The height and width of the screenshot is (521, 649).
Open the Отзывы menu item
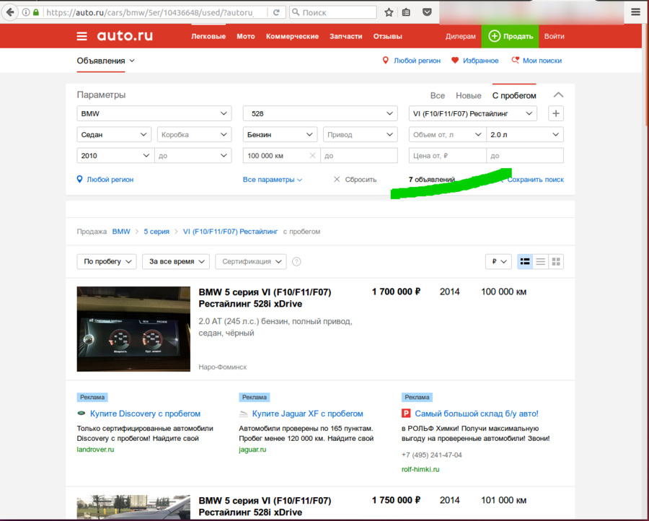coord(387,37)
